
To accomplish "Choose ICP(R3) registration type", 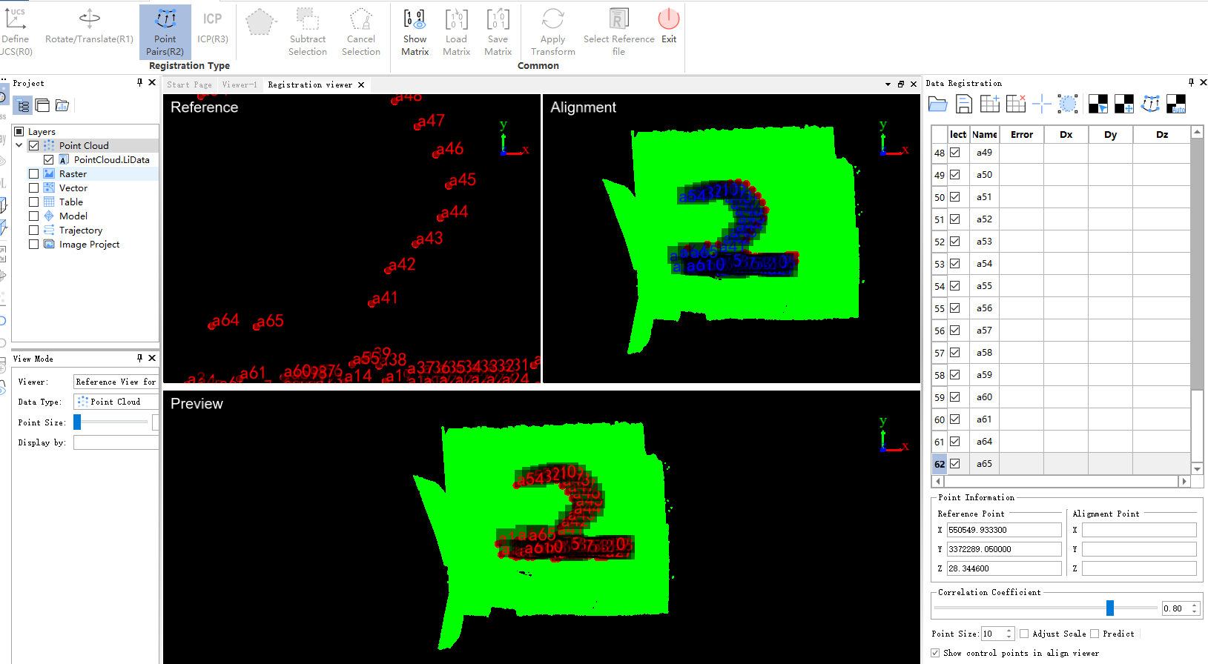I will [213, 27].
